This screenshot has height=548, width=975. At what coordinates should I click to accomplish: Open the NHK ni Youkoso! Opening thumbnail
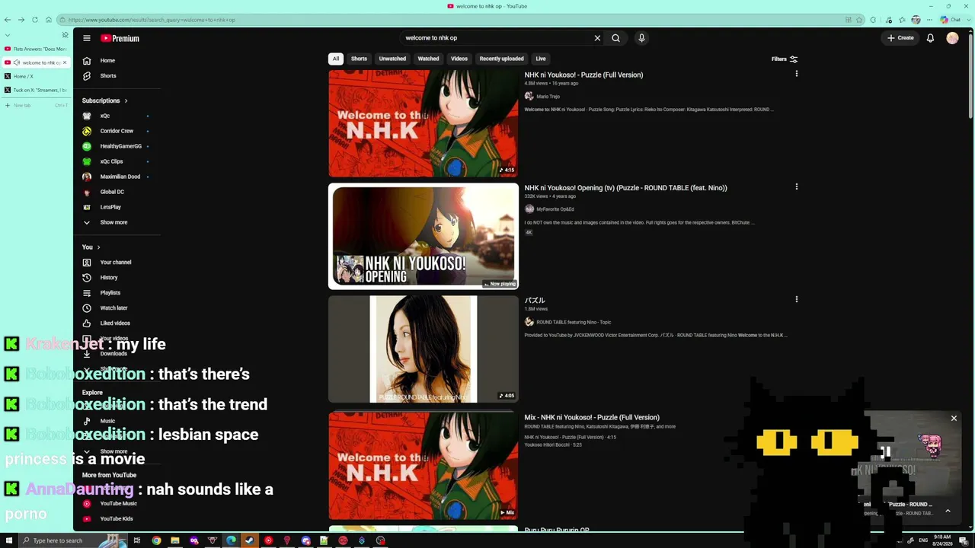[424, 236]
